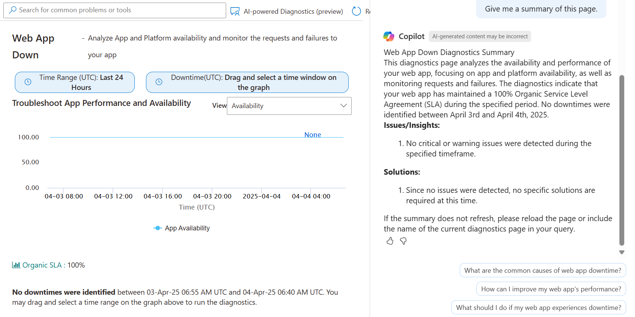Click 'Troubleshoot App Performance and Availability' heading

click(101, 103)
